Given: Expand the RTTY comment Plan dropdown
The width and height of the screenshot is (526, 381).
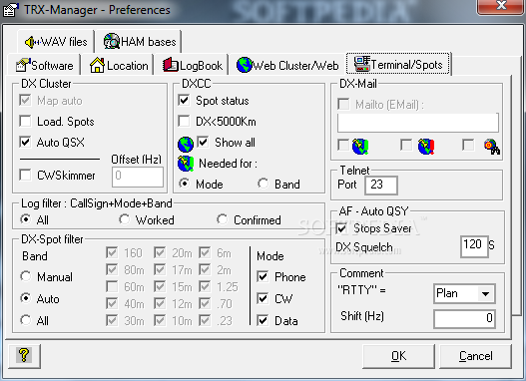Looking at the screenshot, I should tap(485, 294).
